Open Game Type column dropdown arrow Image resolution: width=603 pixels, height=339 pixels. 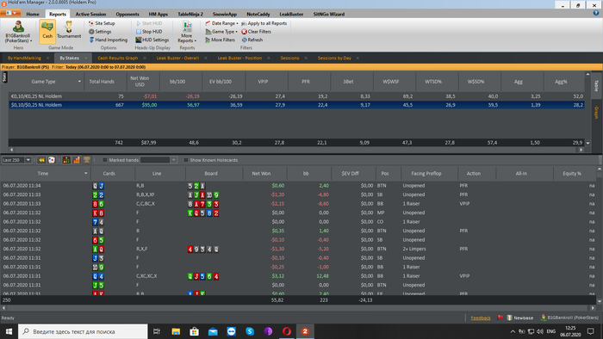point(79,82)
